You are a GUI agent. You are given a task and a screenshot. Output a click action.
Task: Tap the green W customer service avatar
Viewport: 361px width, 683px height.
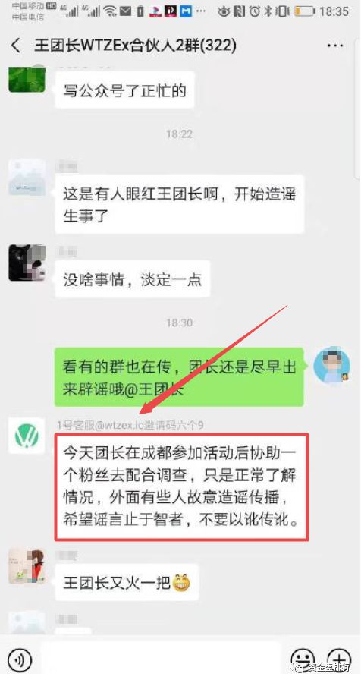tap(27, 436)
